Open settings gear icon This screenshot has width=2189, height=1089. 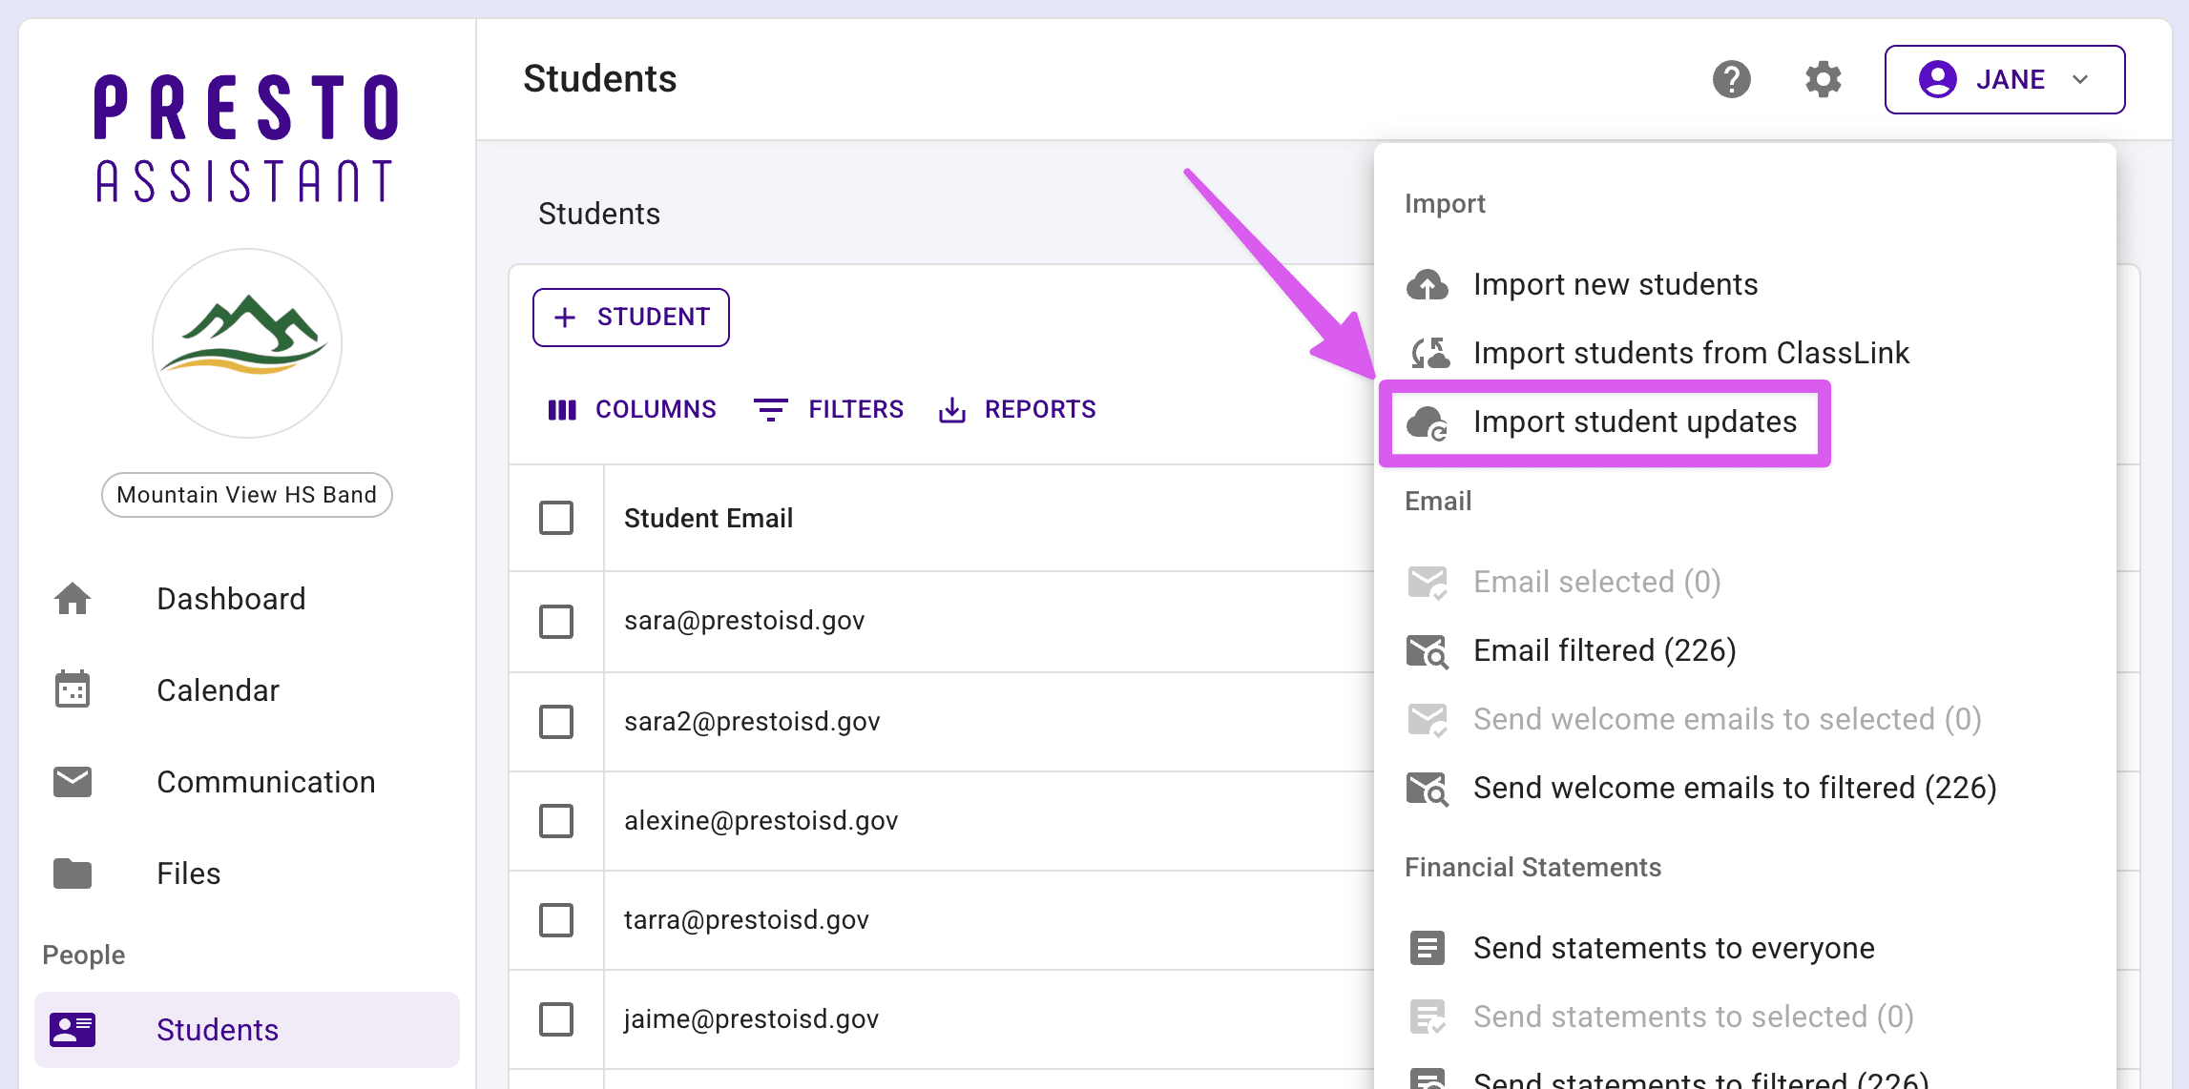pos(1823,79)
